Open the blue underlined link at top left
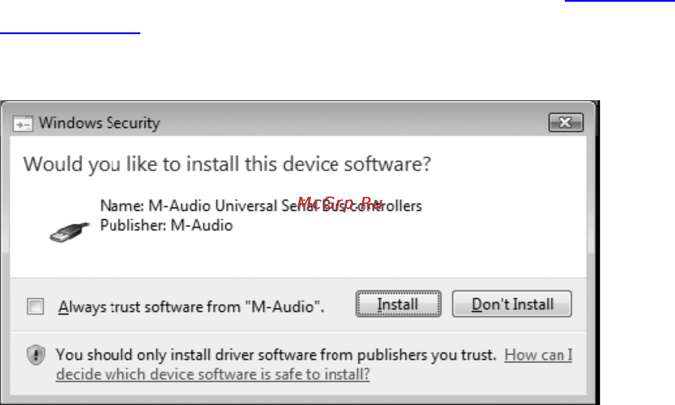This screenshot has height=405, width=675. 70,32
